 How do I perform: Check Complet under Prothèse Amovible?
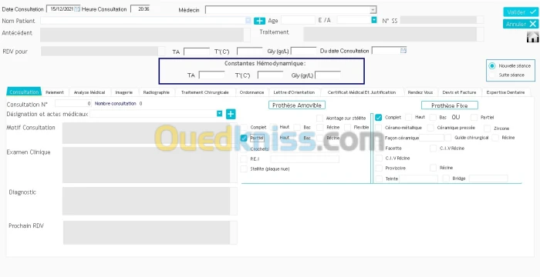point(244,128)
